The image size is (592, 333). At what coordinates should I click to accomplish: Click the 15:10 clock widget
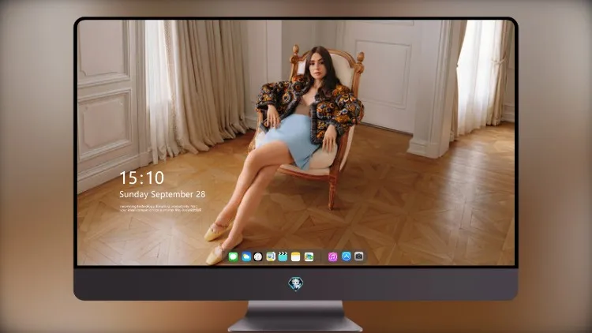point(141,178)
